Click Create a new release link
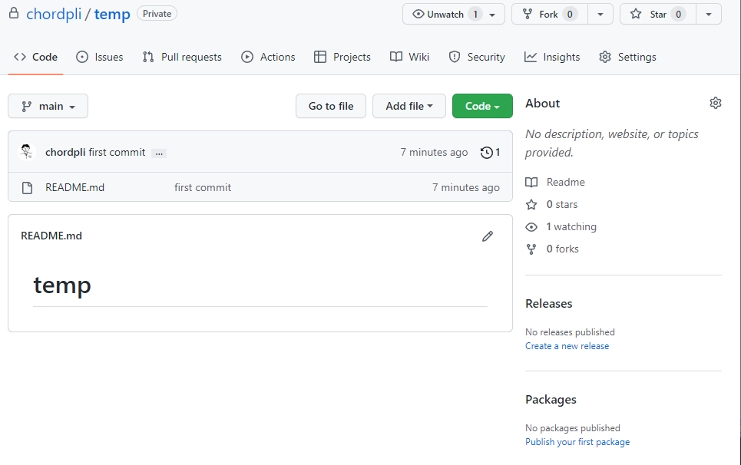741x465 pixels. coord(567,346)
